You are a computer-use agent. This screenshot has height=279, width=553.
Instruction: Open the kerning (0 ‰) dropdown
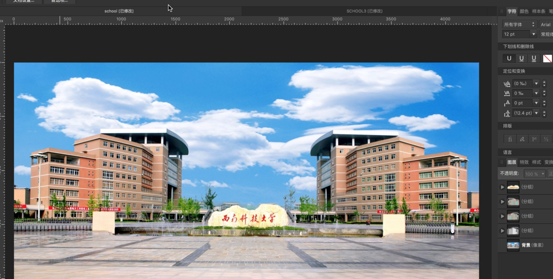coord(536,83)
